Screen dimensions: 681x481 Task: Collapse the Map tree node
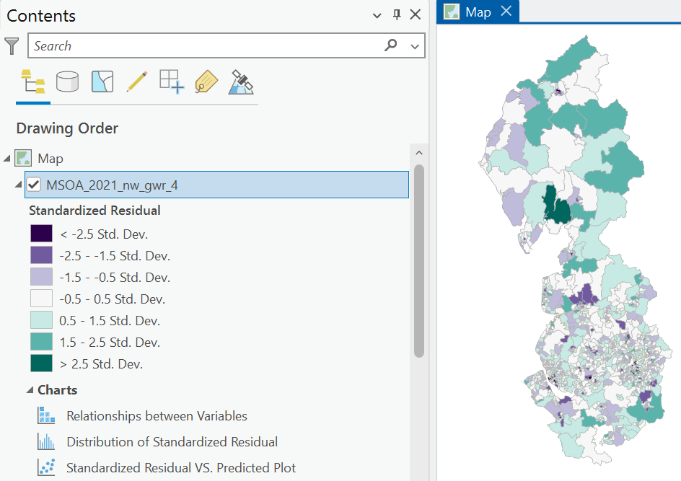pos(7,159)
